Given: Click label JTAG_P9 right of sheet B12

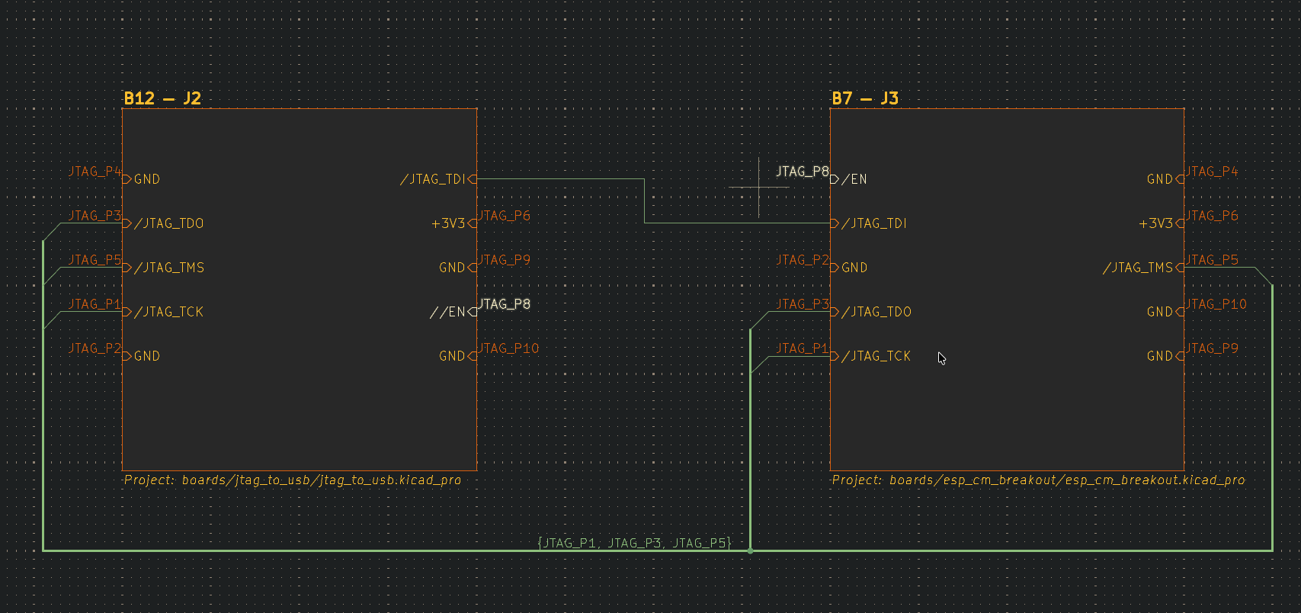Looking at the screenshot, I should (504, 260).
